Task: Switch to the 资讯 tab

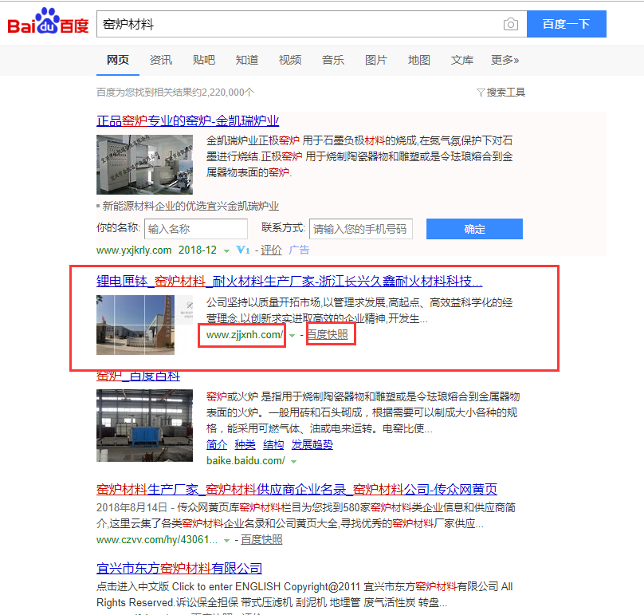Action: (161, 60)
